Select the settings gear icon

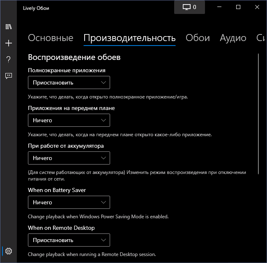(9, 251)
